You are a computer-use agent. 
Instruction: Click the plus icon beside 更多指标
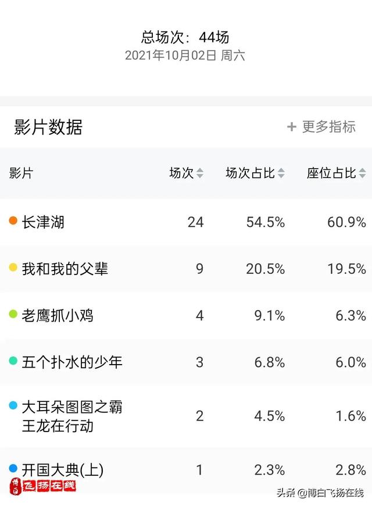pos(291,127)
